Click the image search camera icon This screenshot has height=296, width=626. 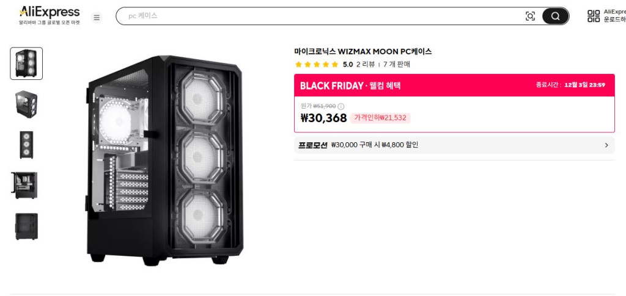point(530,16)
